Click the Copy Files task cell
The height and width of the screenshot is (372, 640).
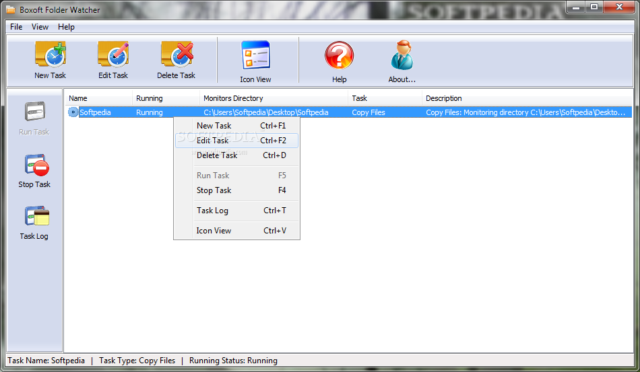pos(369,112)
